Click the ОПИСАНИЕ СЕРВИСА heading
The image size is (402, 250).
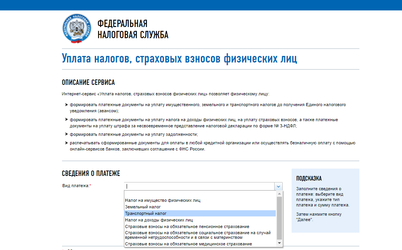[88, 83]
